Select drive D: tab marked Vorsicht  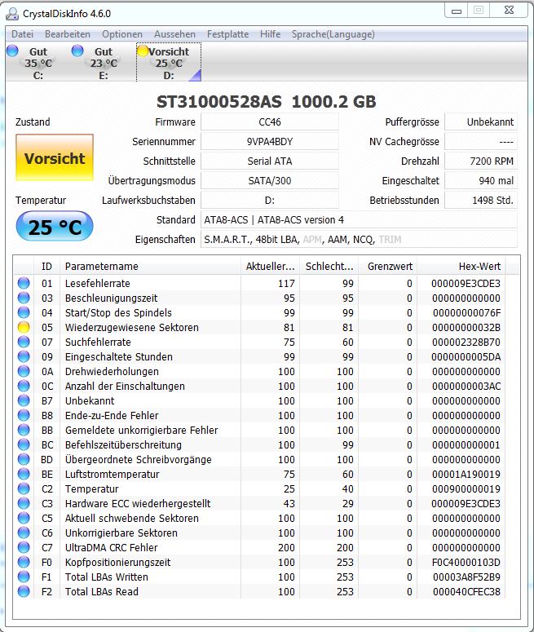[x=169, y=63]
